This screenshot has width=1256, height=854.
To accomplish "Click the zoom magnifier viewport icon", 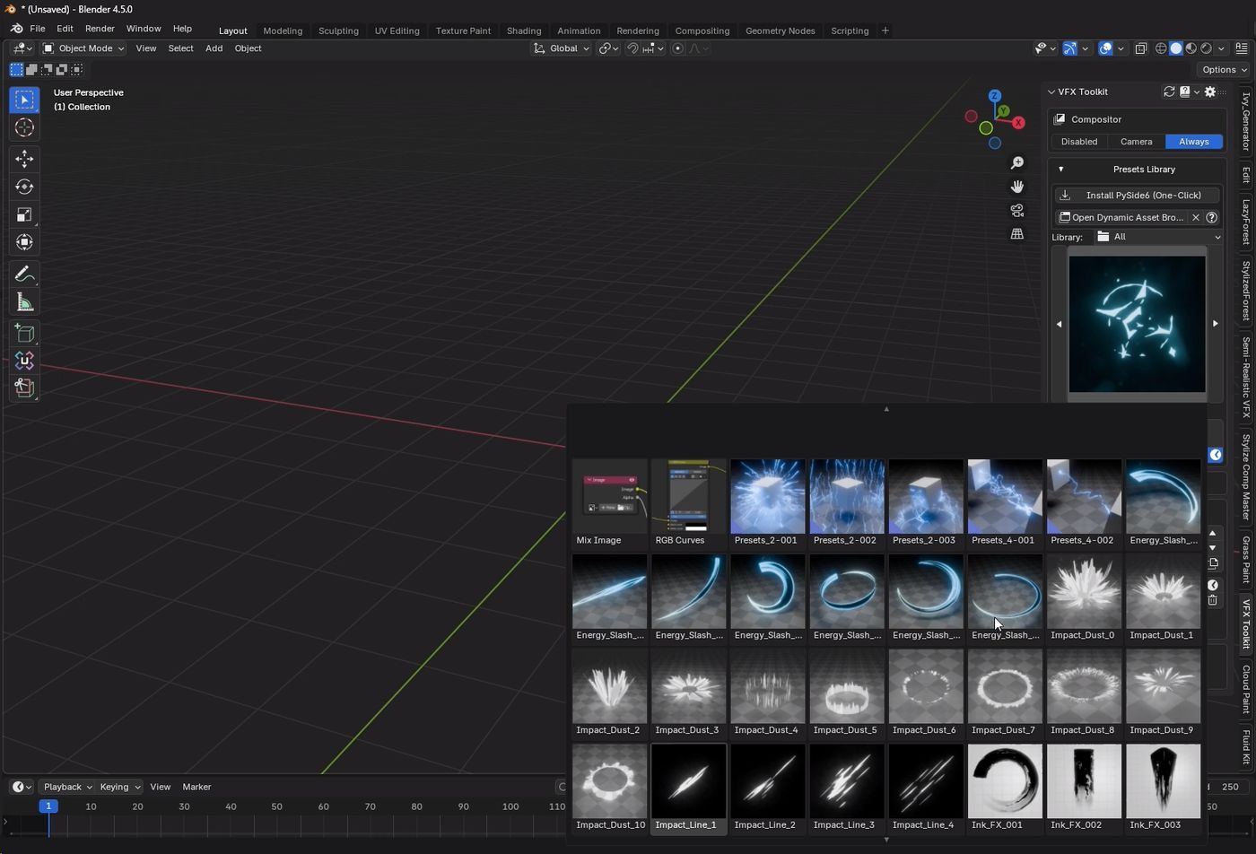I will pyautogui.click(x=1017, y=163).
